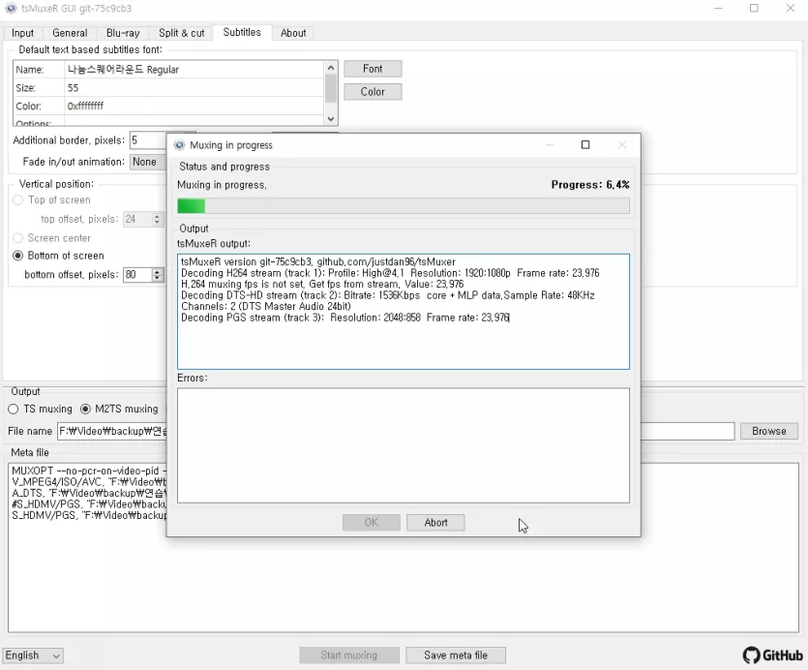Open the Color picker button
Screen dimensions: 808x670
point(373,92)
